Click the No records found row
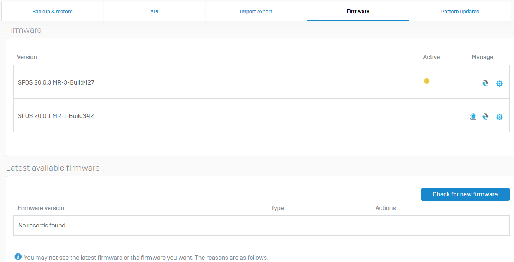 pos(42,225)
